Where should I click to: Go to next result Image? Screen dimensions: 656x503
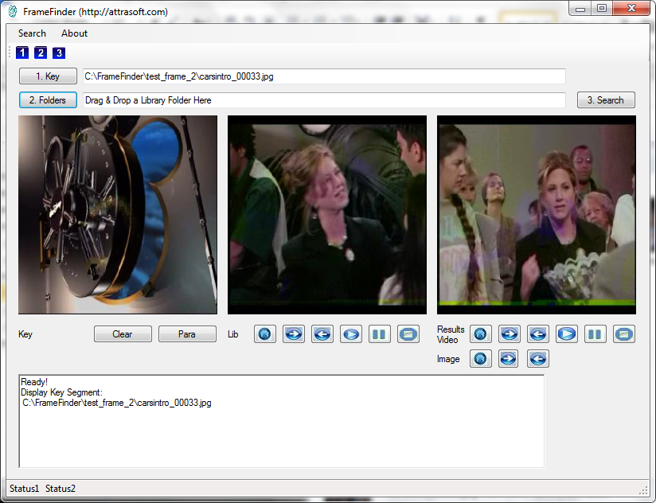[x=508, y=359]
